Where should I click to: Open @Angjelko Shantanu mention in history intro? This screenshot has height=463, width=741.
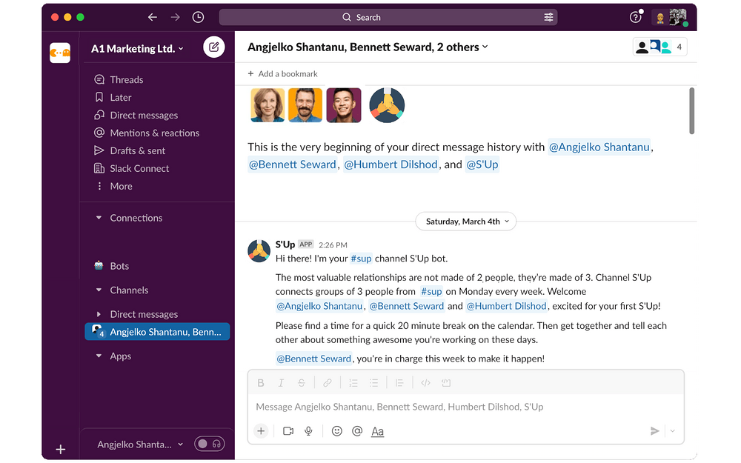pos(599,147)
